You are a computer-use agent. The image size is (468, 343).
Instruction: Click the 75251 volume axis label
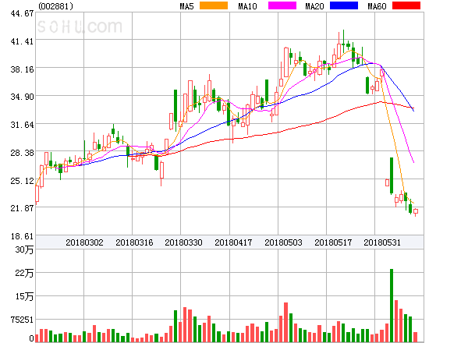click(x=22, y=320)
